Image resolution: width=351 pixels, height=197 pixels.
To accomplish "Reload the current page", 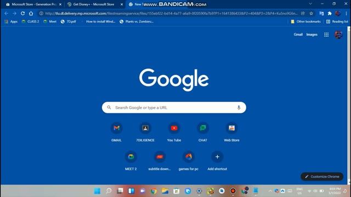I will (22, 13).
